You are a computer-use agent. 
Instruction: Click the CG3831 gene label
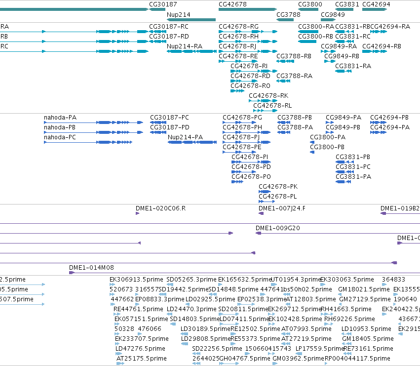pyautogui.click(x=347, y=4)
